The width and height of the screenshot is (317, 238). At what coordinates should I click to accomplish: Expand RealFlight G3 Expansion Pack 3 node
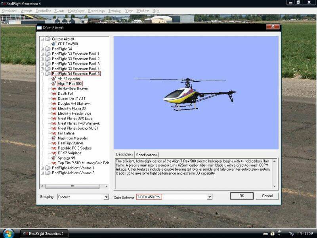[x=42, y=64]
